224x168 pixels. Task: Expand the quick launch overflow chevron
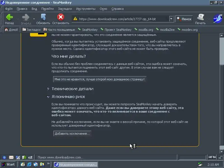tap(48, 163)
